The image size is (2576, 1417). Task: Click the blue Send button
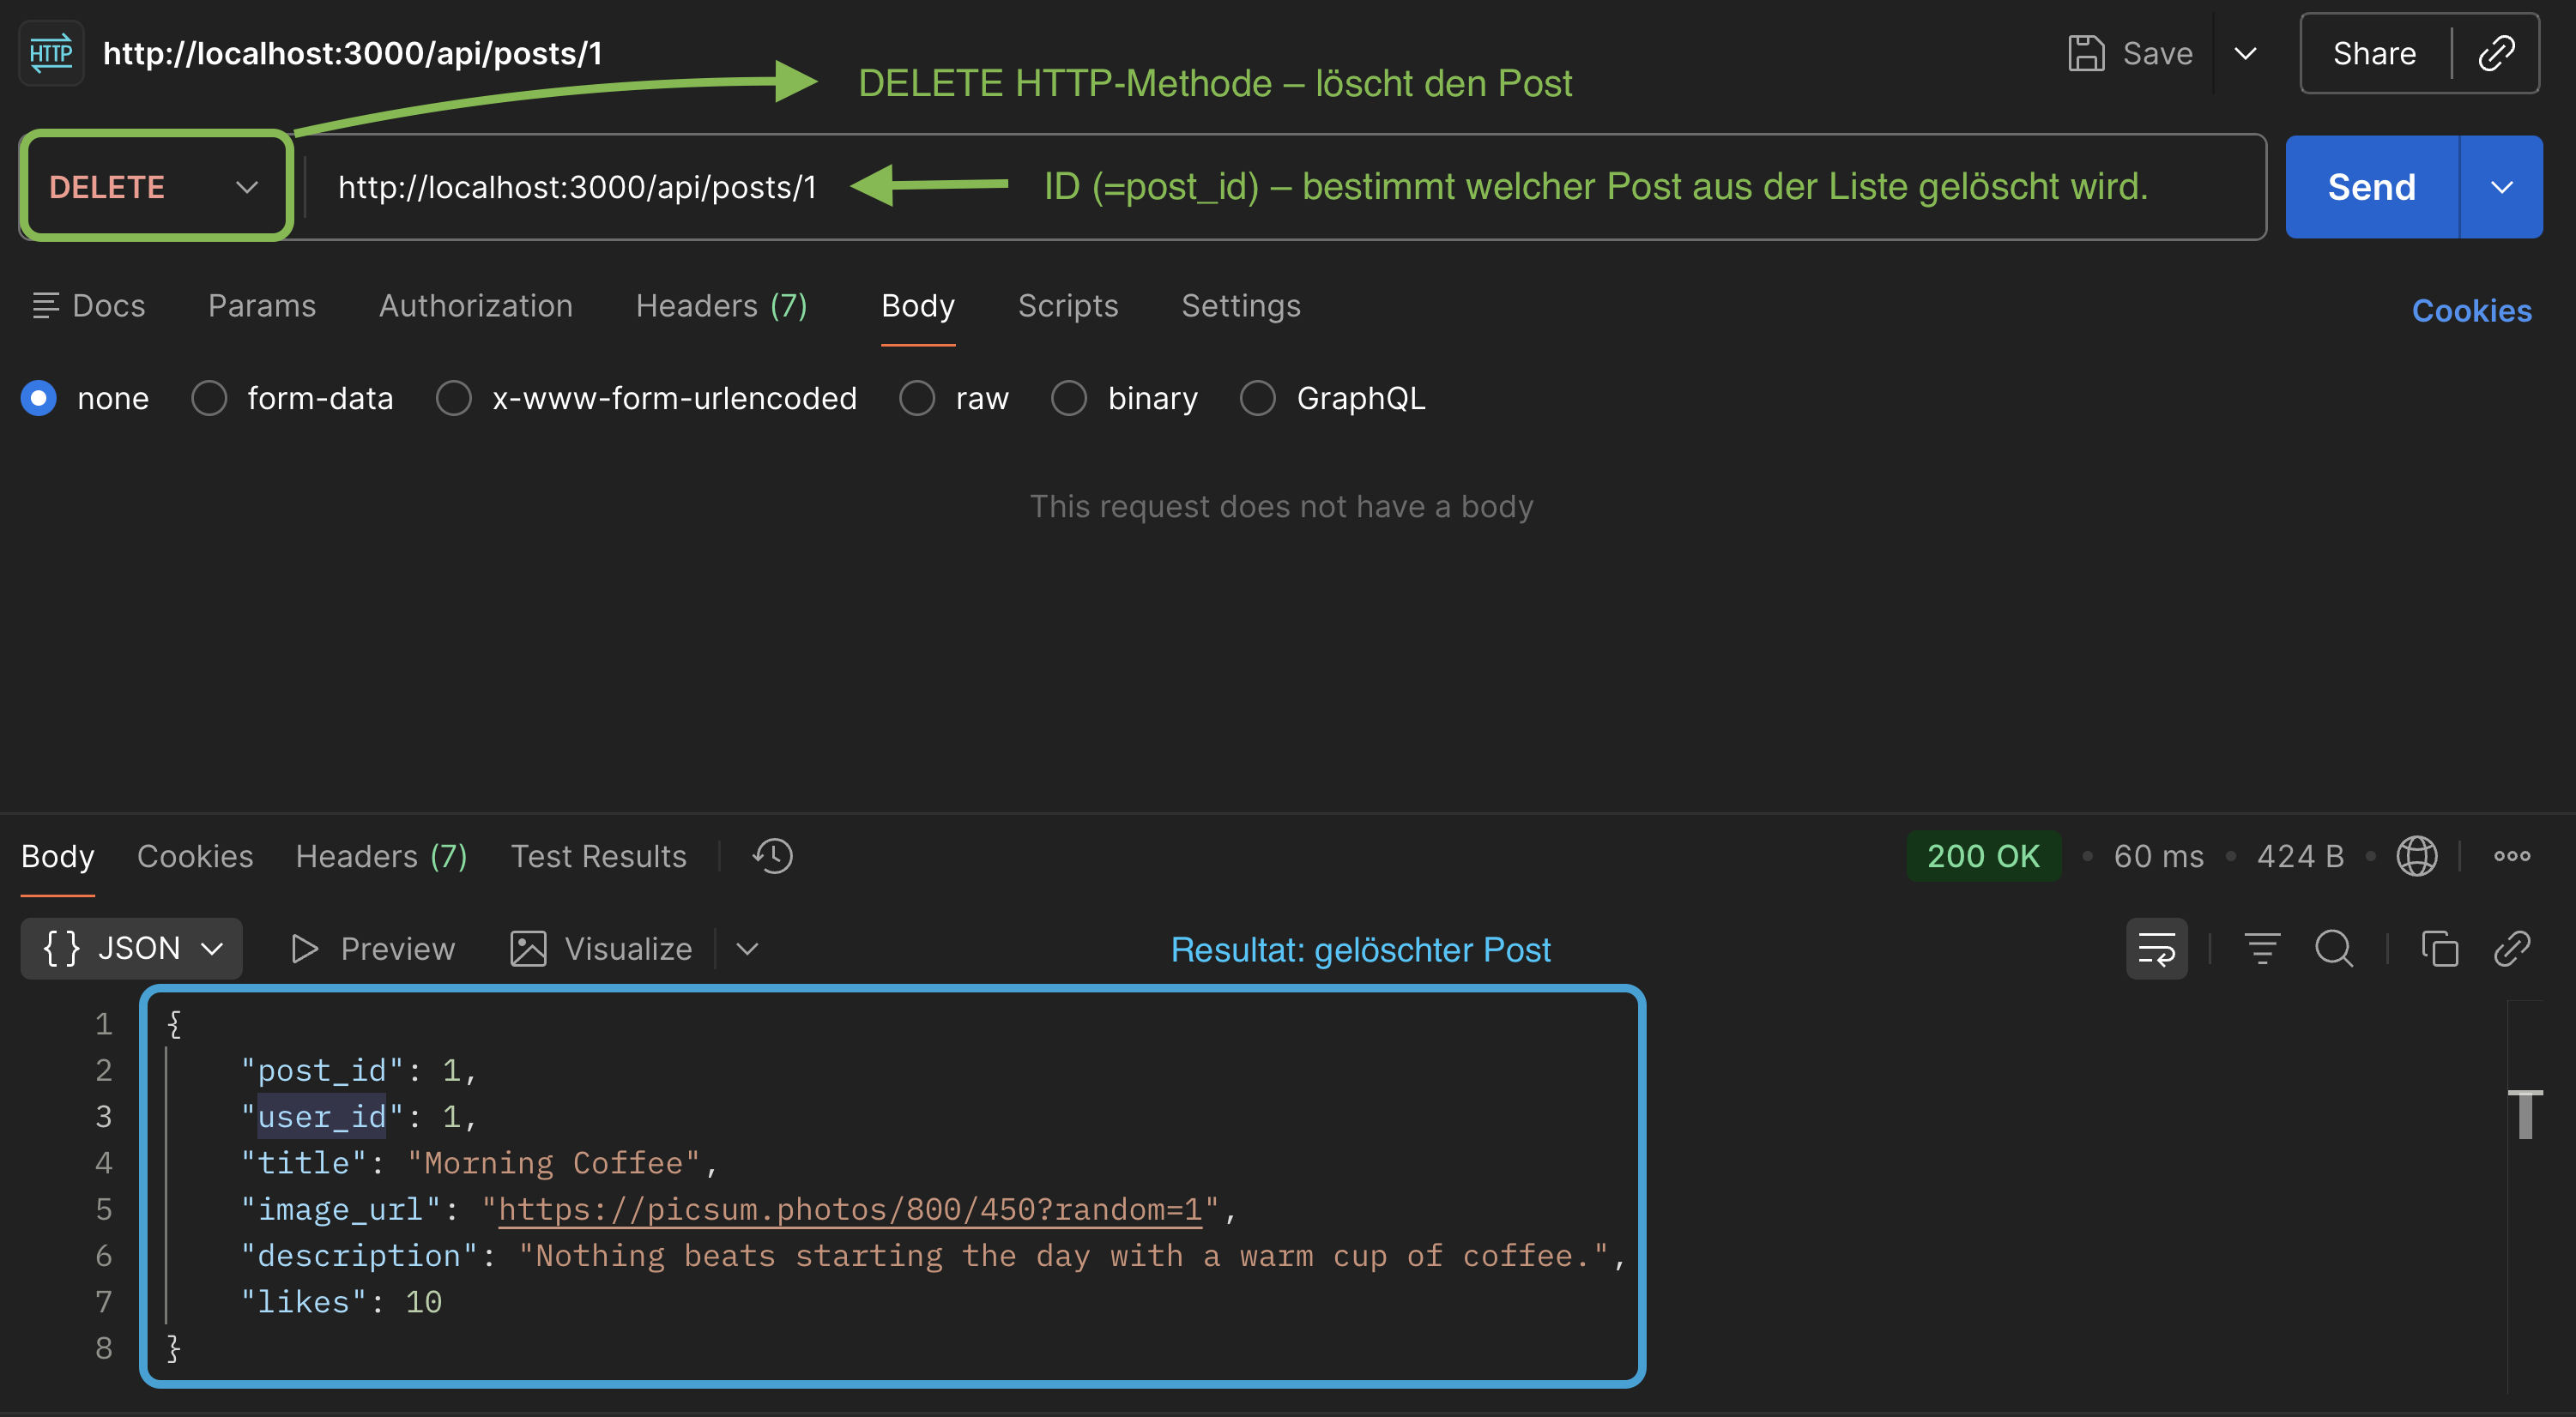click(x=2371, y=187)
